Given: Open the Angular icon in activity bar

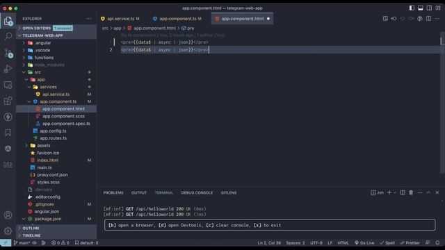Looking at the screenshot, I should click(x=8, y=149).
